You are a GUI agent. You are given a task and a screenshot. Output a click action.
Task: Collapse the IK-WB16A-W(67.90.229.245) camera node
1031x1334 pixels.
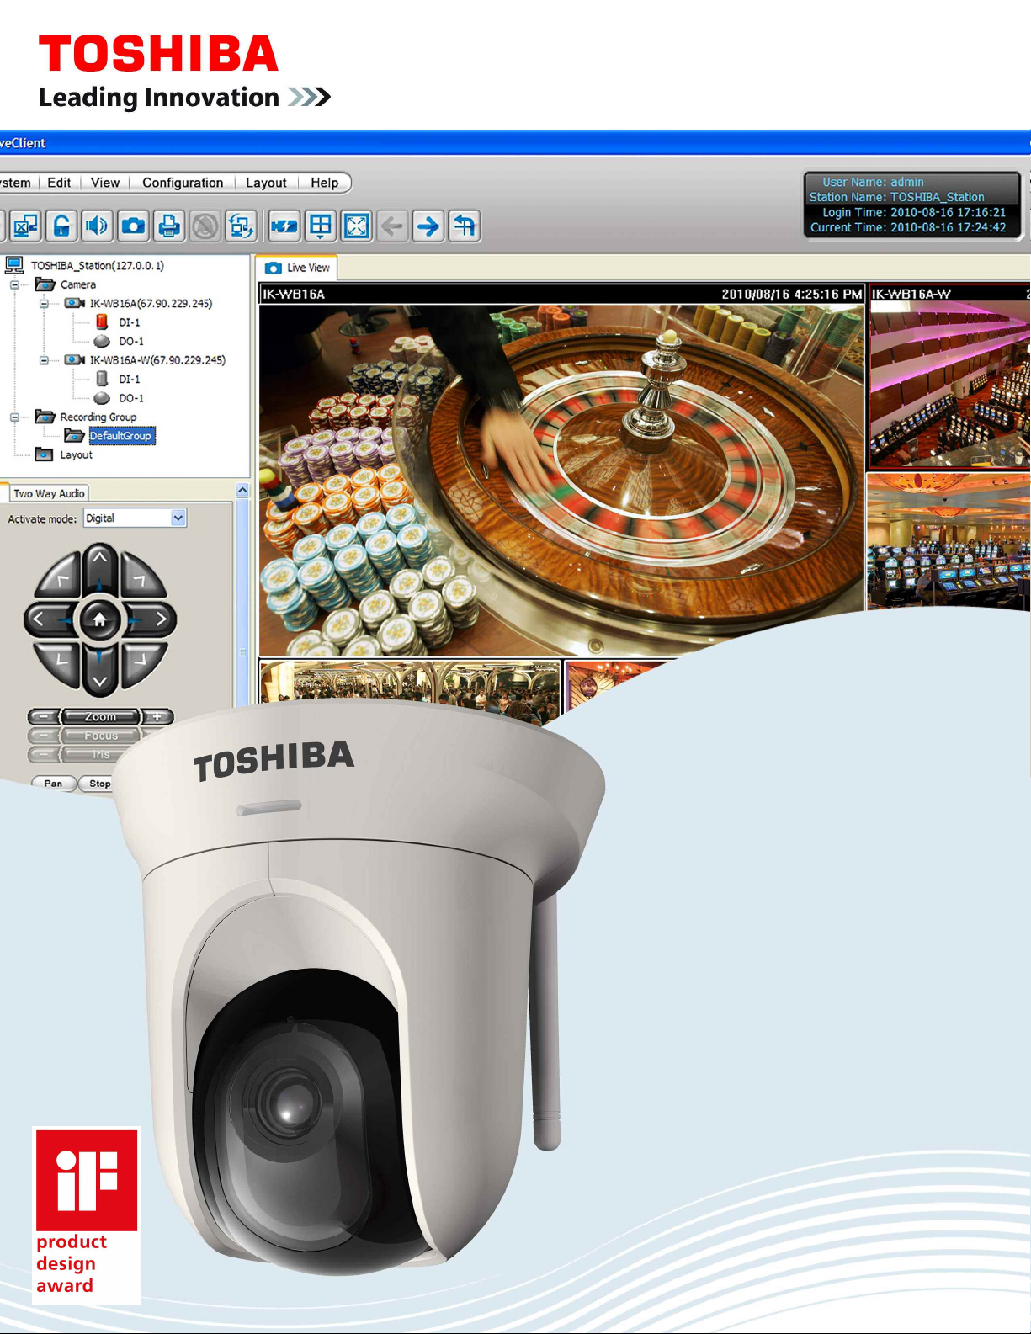(x=44, y=360)
